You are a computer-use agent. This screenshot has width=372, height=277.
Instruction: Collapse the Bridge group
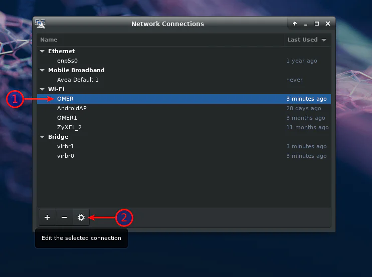pyautogui.click(x=42, y=137)
